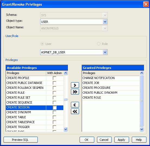The width and height of the screenshot is (150, 146).
Task: Select CREATE PROFILE in available privileges
Action: (26, 78)
